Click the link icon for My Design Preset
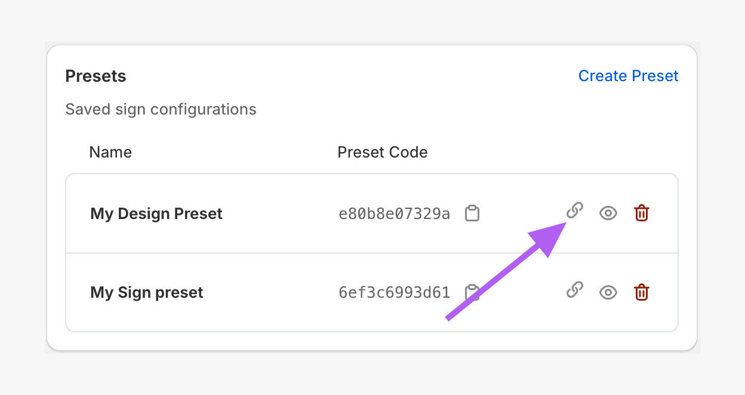 tap(574, 212)
